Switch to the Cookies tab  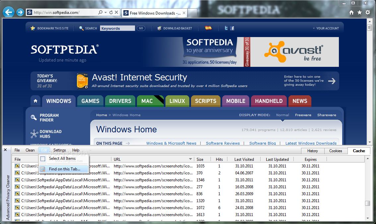coord(336,151)
